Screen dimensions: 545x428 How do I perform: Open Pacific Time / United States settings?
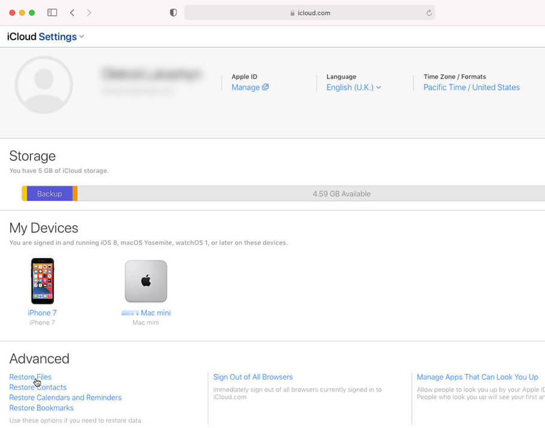click(x=471, y=87)
